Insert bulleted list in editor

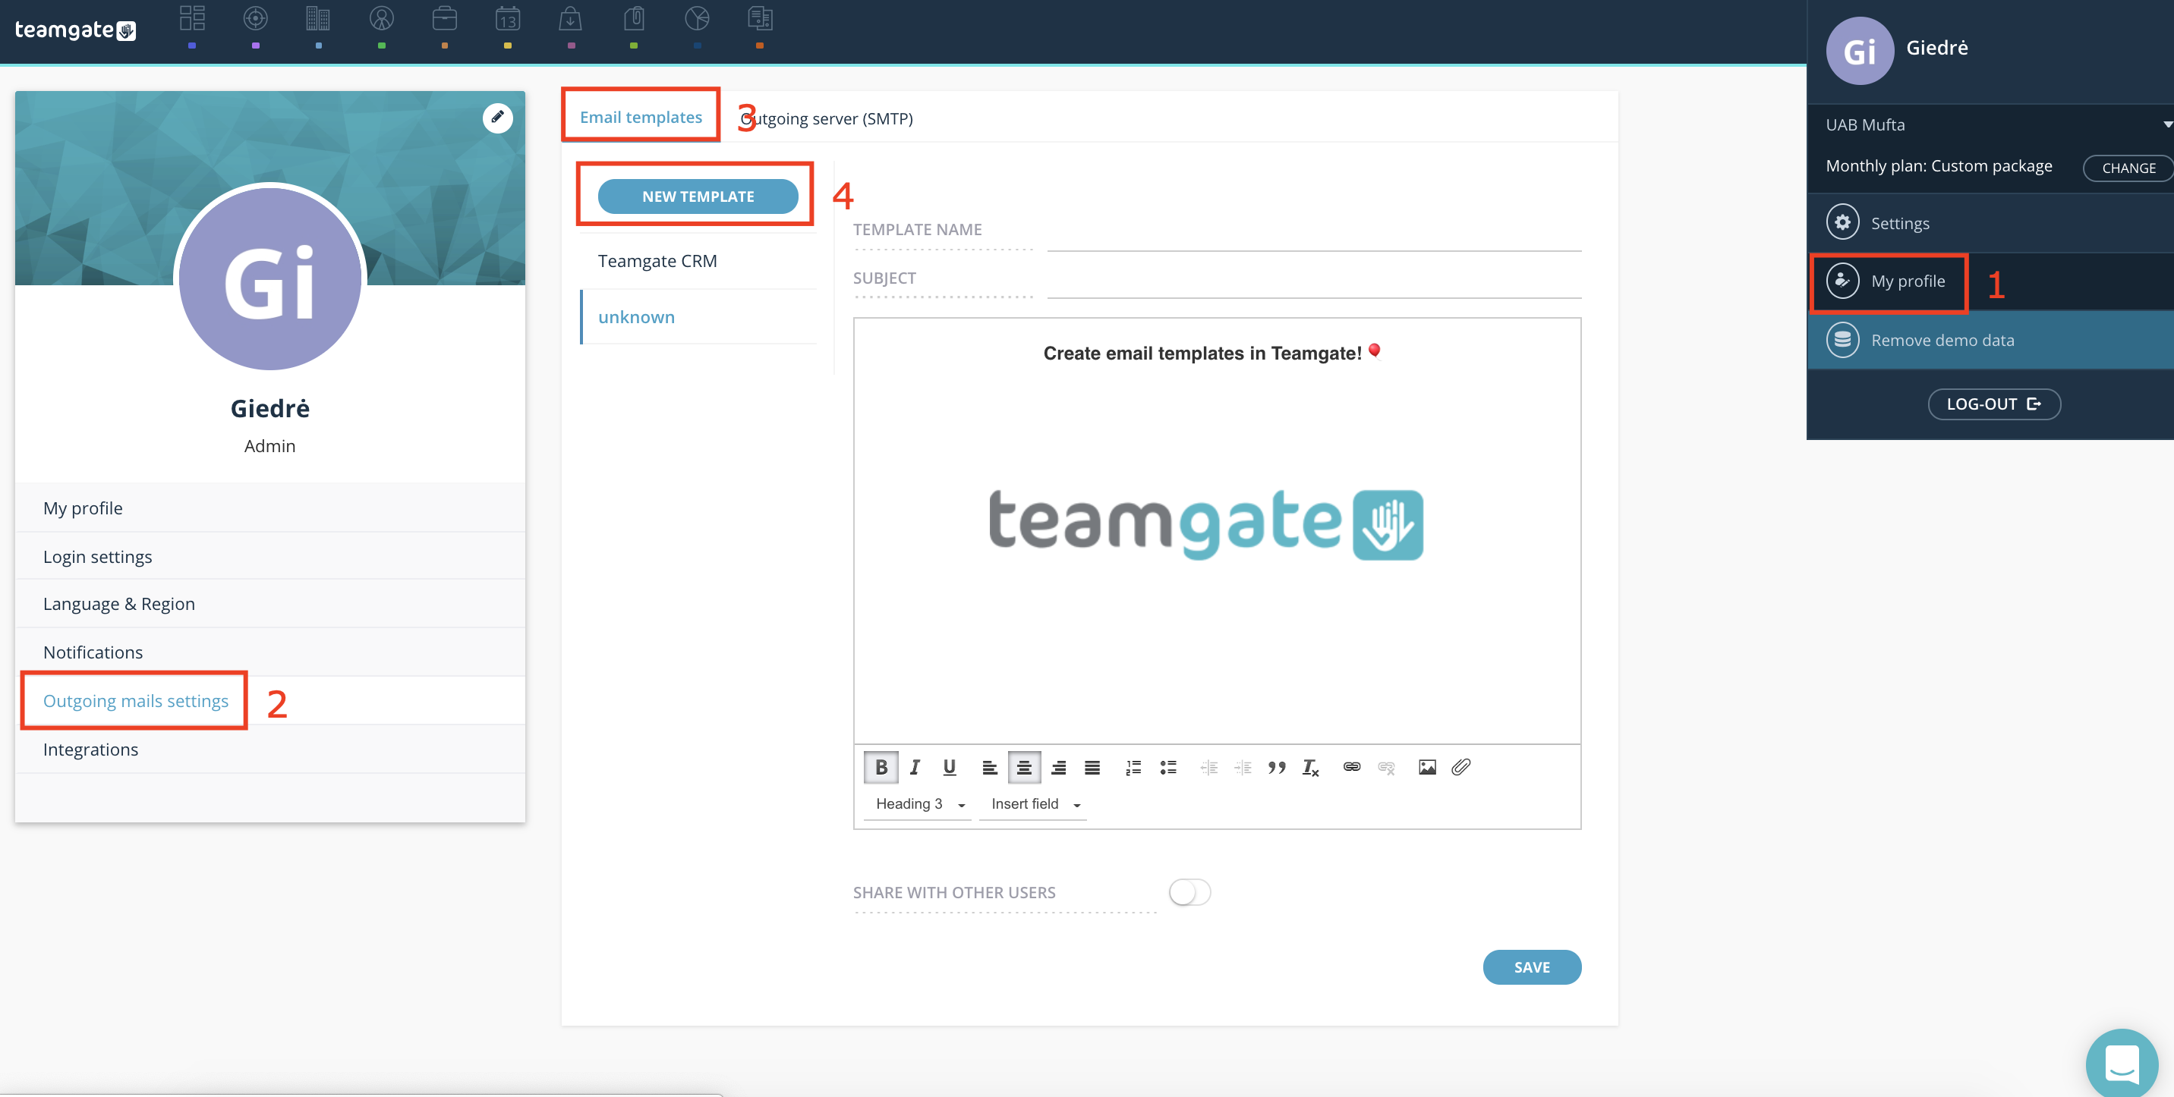click(x=1168, y=767)
